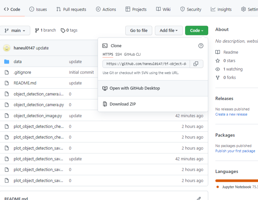Screen dimensions: 258x200
Task: Click the 1 watching count
Action: pos(233,69)
